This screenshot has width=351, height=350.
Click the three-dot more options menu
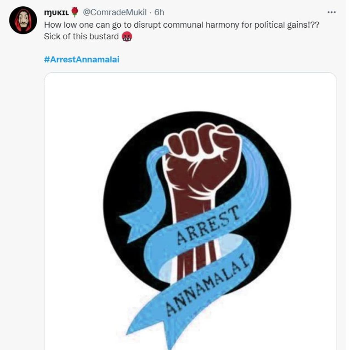coord(332,12)
